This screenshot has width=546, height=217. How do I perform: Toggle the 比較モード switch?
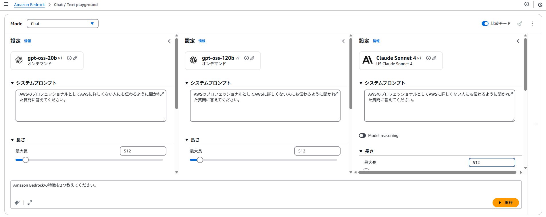click(x=485, y=24)
